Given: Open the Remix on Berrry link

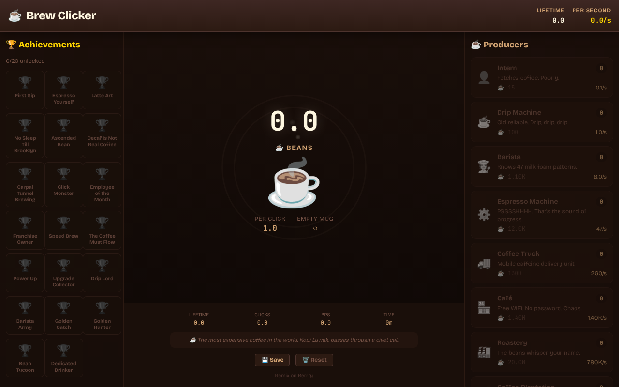Looking at the screenshot, I should point(294,375).
